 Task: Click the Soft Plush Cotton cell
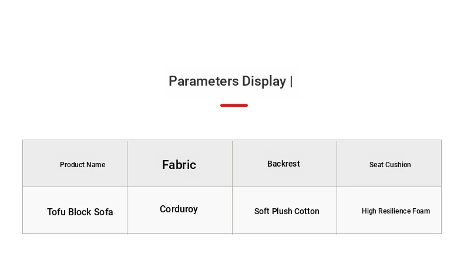point(284,211)
